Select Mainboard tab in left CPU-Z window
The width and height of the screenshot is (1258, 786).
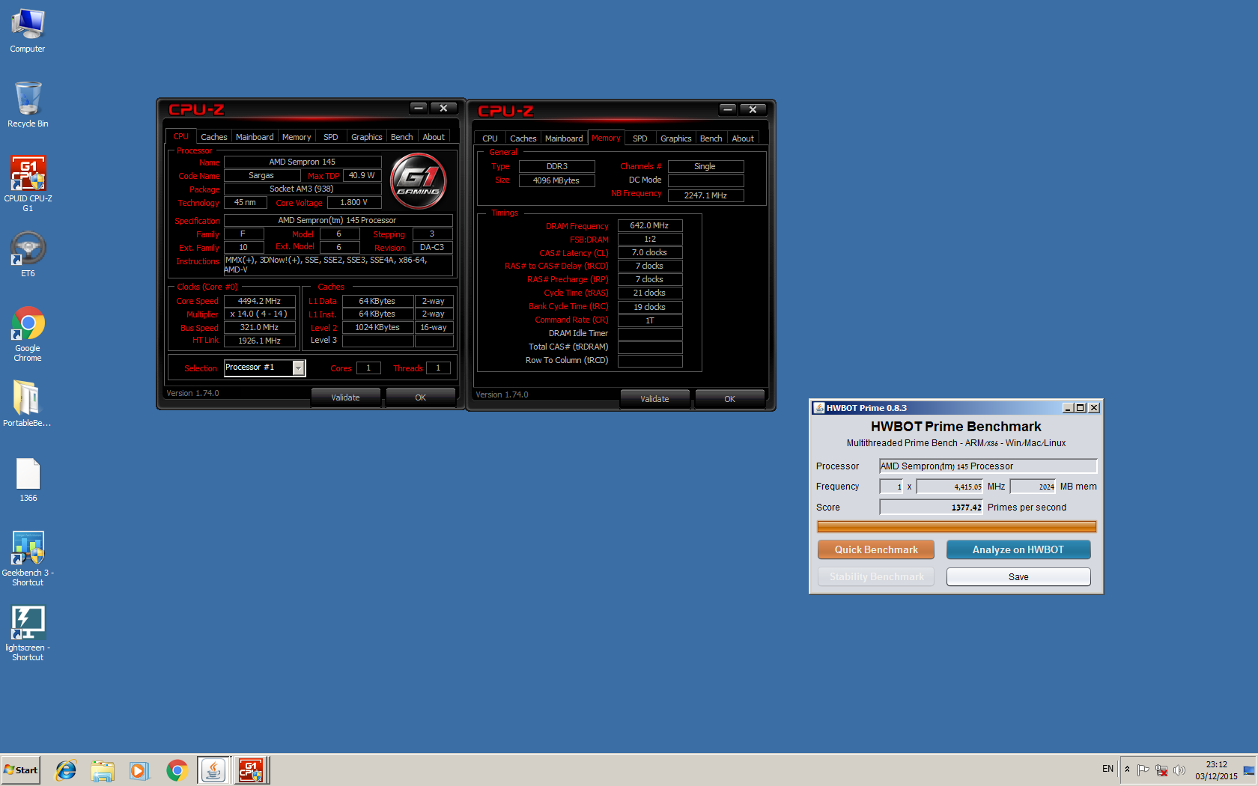255,137
